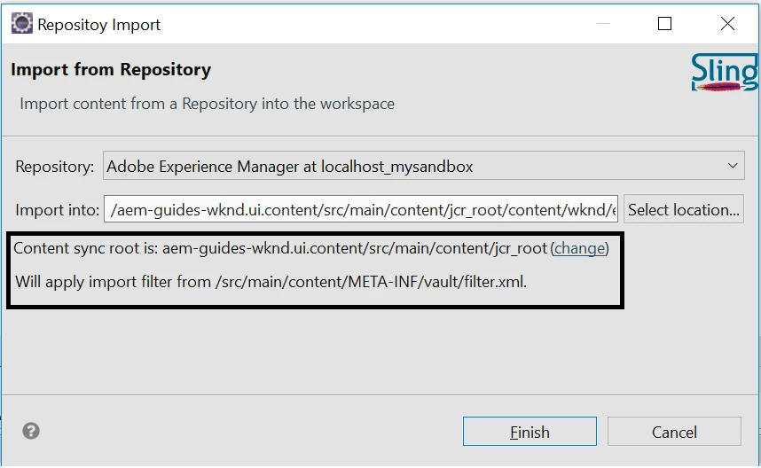
Task: Close the Repositoy Import dialog
Action: coord(727,23)
